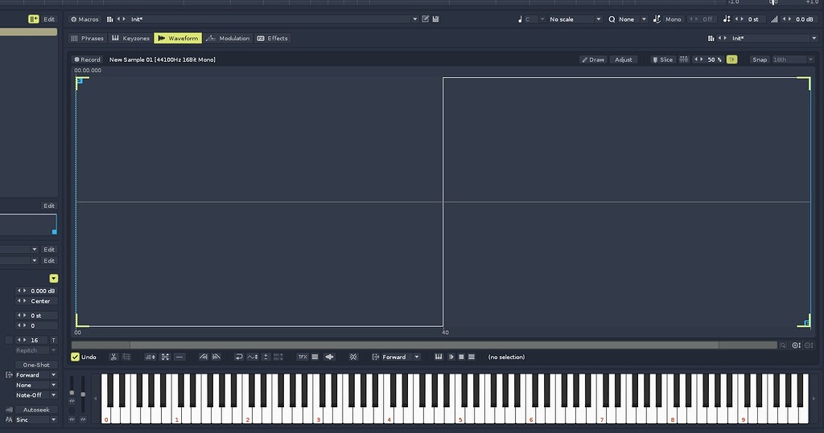Click the Macros button

(84, 19)
